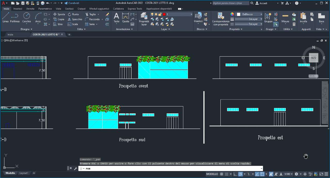This screenshot has width=330, height=178.
Task: Click the object color wheel swatch
Action: (x=232, y=14)
